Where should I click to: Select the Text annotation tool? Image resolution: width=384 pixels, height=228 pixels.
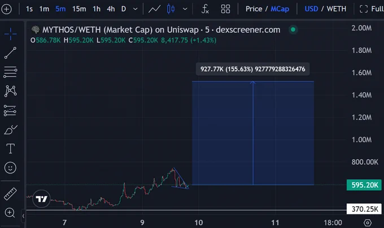10,149
